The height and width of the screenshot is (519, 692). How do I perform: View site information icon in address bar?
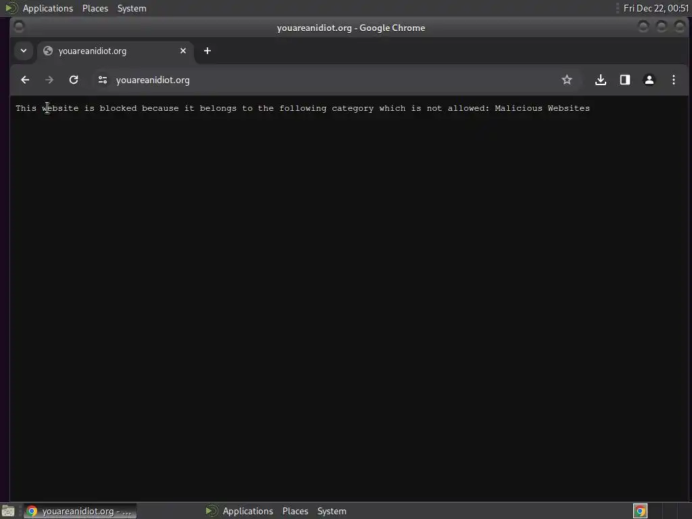click(x=103, y=80)
